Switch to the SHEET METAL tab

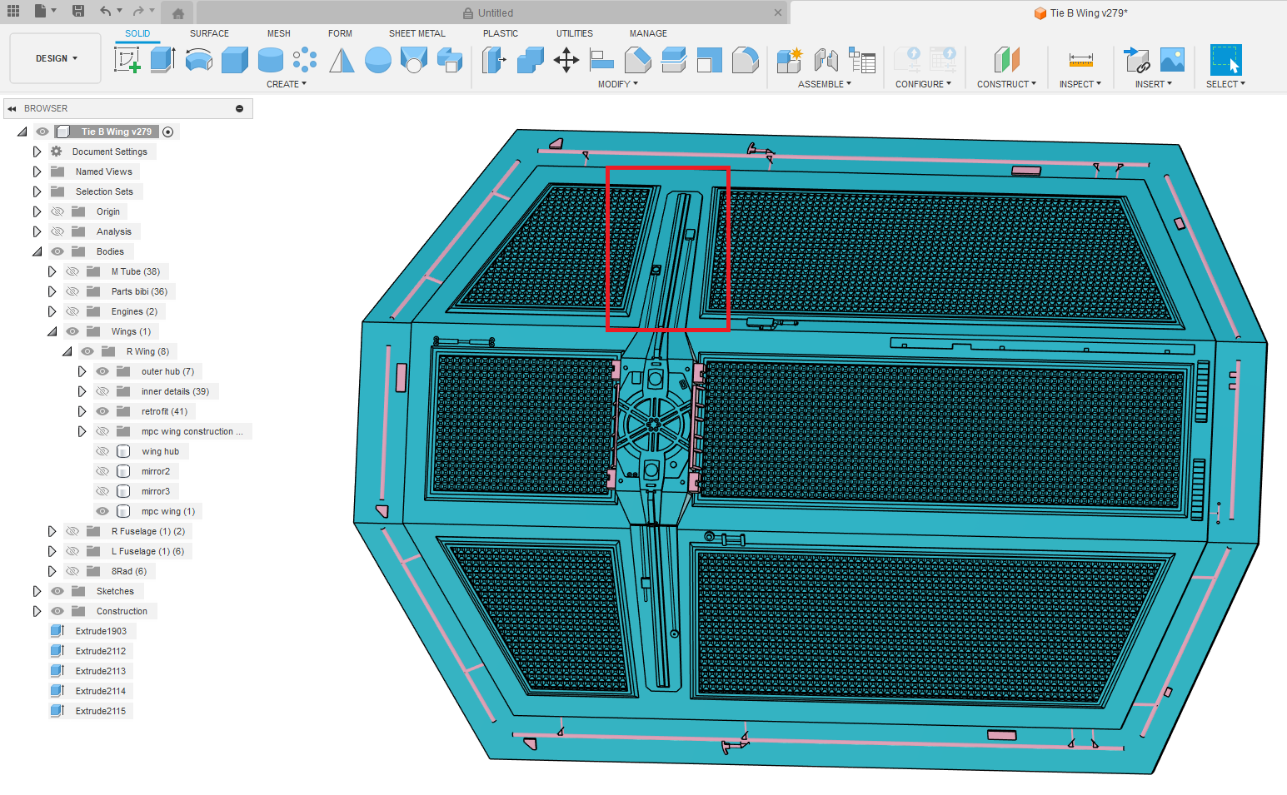pyautogui.click(x=417, y=33)
